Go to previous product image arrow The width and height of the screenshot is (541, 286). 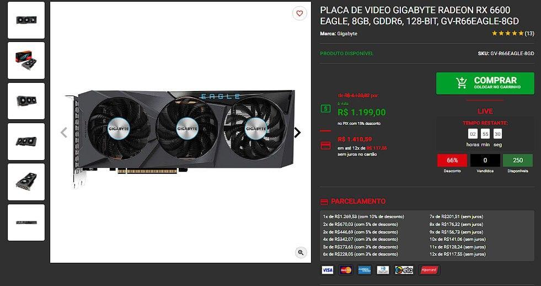[64, 133]
